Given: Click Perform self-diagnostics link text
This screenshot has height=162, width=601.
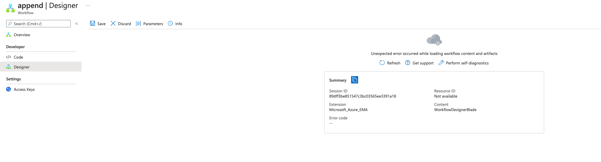Looking at the screenshot, I should tap(467, 63).
